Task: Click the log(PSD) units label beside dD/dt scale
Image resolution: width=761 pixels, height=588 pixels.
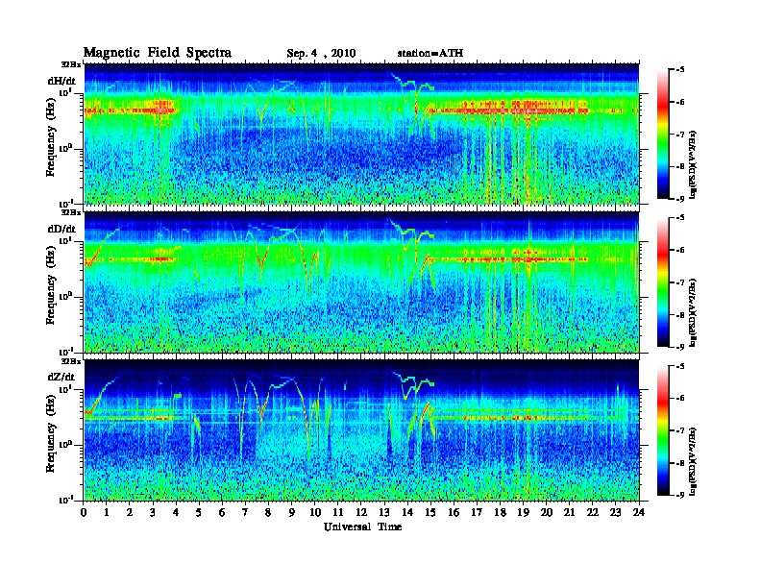Action: pyautogui.click(x=693, y=312)
